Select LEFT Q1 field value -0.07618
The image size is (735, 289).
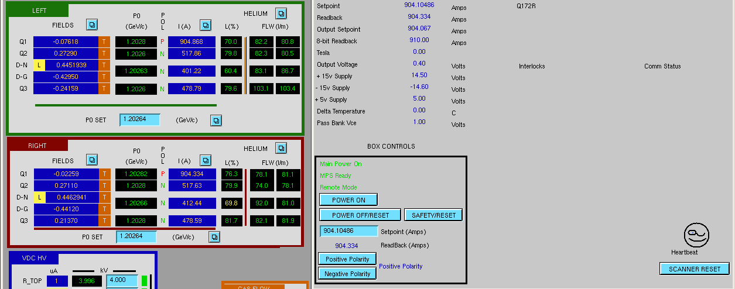click(66, 42)
